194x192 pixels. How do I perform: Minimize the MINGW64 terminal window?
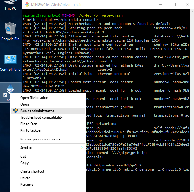(x=161, y=4)
